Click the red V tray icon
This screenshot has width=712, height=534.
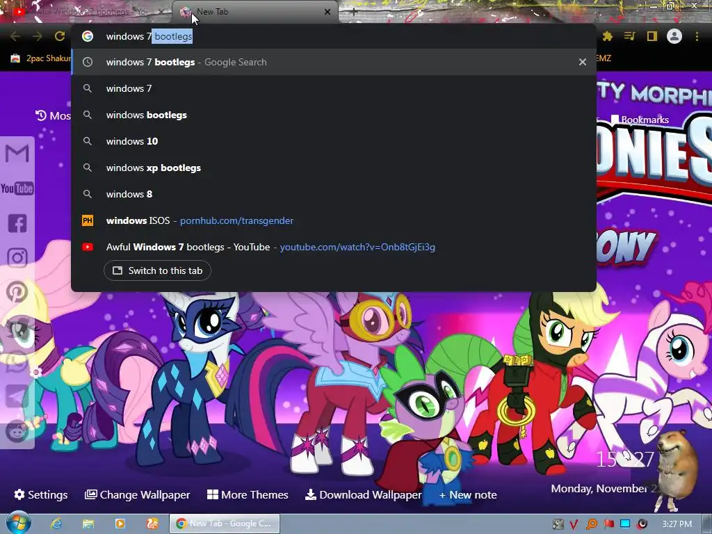(x=574, y=524)
